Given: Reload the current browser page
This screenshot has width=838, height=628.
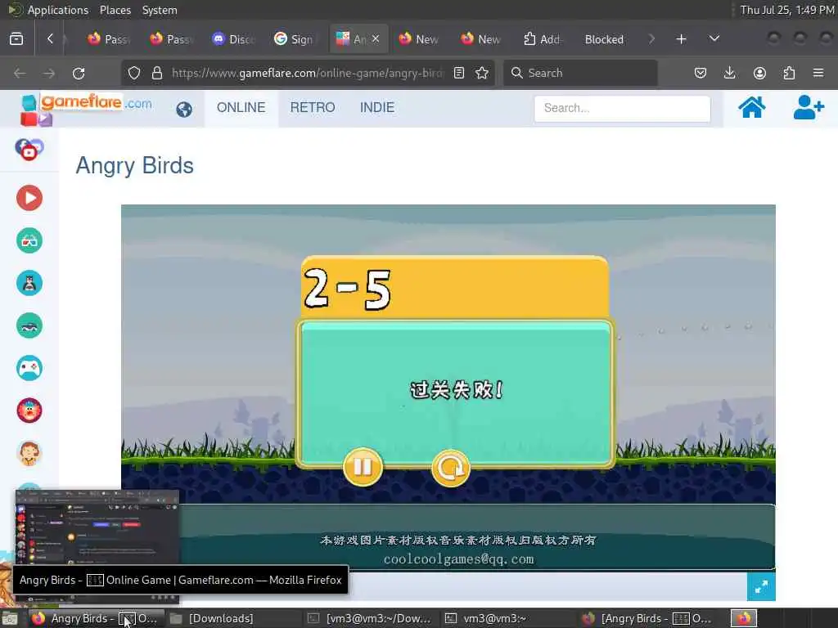Looking at the screenshot, I should 79,73.
